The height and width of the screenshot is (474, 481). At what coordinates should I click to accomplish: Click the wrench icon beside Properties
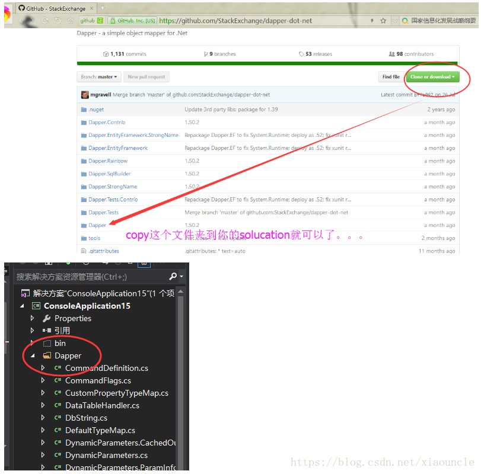pos(46,318)
